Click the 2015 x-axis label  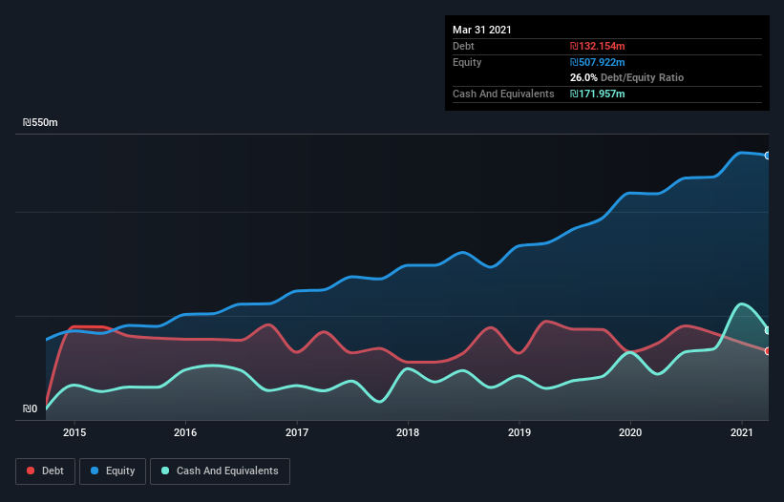point(74,432)
